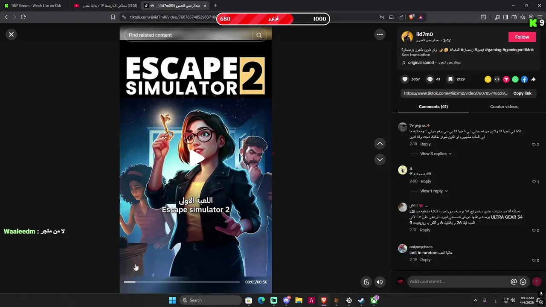
Task: Follow iid7m0 account
Action: pyautogui.click(x=522, y=37)
